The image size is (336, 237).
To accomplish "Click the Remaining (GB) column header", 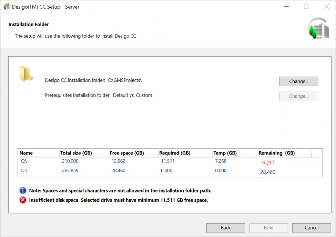I will coord(276,153).
